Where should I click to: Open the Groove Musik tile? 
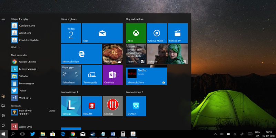point(157,33)
